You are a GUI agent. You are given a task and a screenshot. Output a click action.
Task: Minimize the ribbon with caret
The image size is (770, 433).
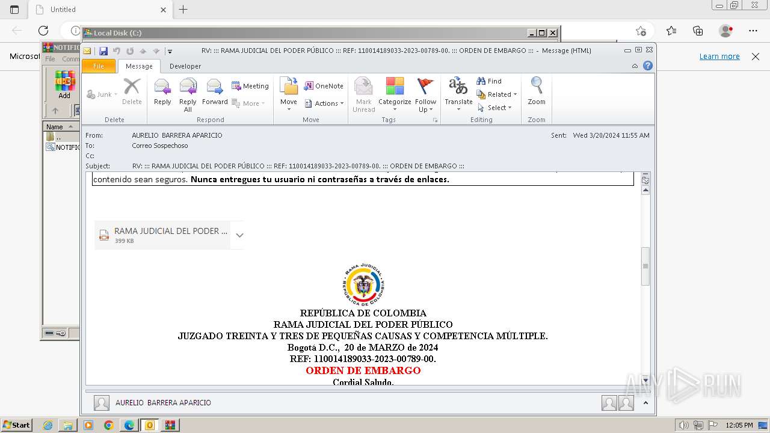tap(635, 66)
